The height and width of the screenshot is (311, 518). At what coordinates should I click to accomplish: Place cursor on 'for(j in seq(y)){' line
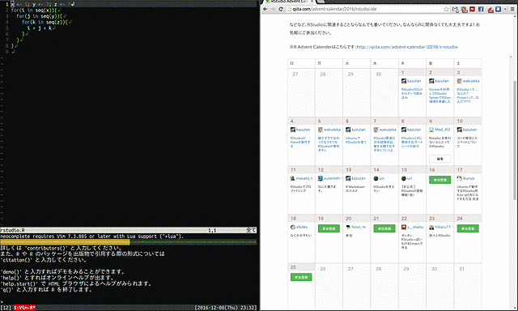pyautogui.click(x=40, y=16)
